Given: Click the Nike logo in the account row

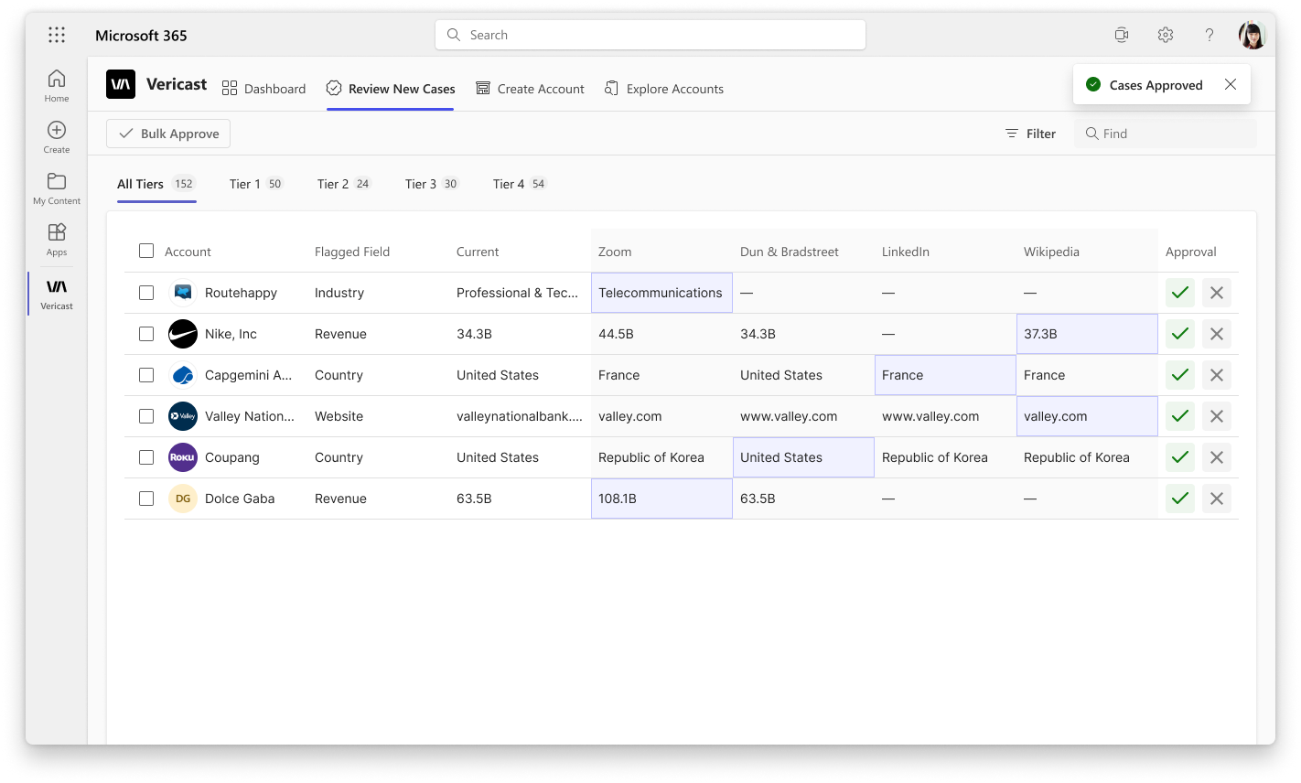Looking at the screenshot, I should click(x=183, y=334).
